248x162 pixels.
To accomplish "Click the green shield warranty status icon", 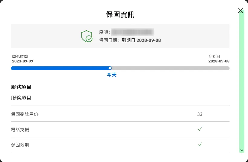I will [86, 36].
